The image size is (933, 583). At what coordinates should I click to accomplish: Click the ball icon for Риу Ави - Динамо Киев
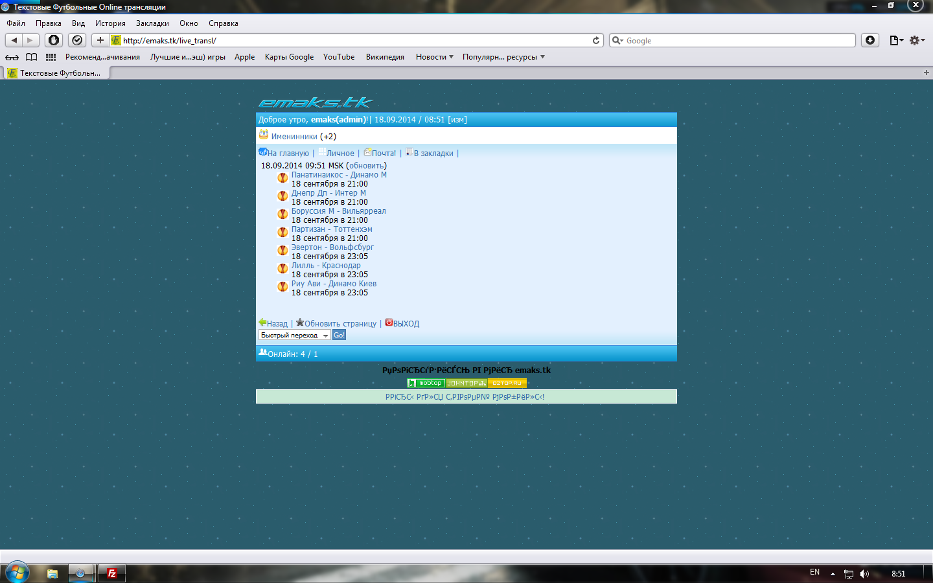[282, 286]
